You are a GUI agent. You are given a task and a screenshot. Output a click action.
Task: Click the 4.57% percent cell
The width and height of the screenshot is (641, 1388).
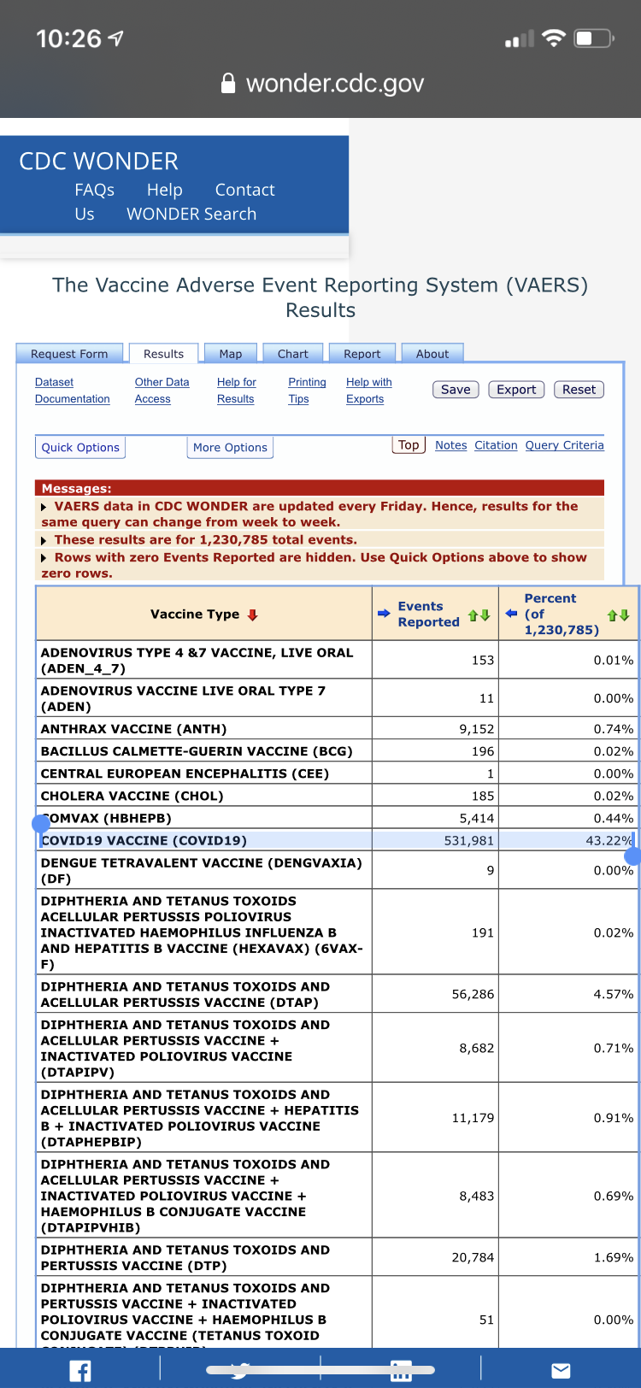coord(568,994)
